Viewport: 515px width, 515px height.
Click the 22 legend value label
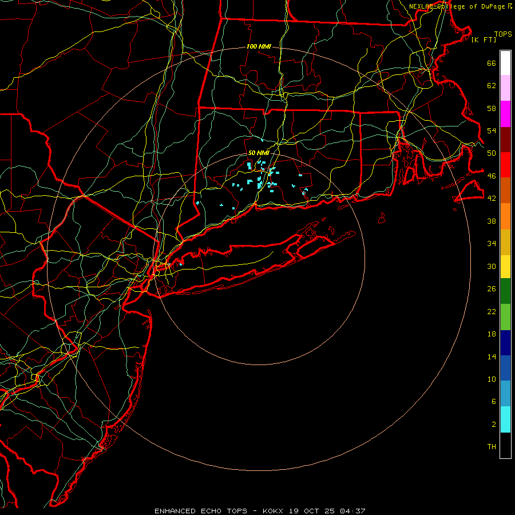coord(492,311)
